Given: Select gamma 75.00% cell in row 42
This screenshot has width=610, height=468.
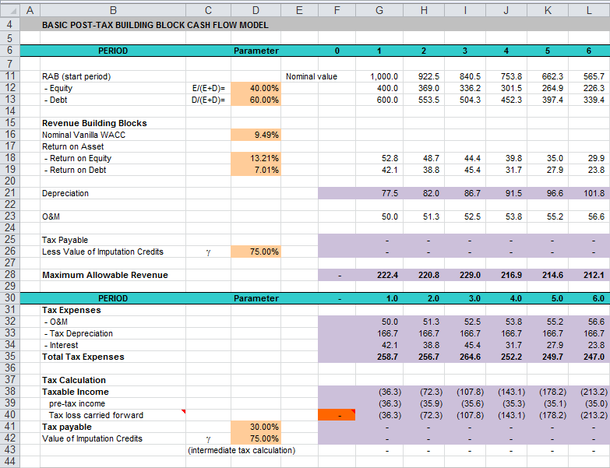Looking at the screenshot, I should click(x=256, y=438).
